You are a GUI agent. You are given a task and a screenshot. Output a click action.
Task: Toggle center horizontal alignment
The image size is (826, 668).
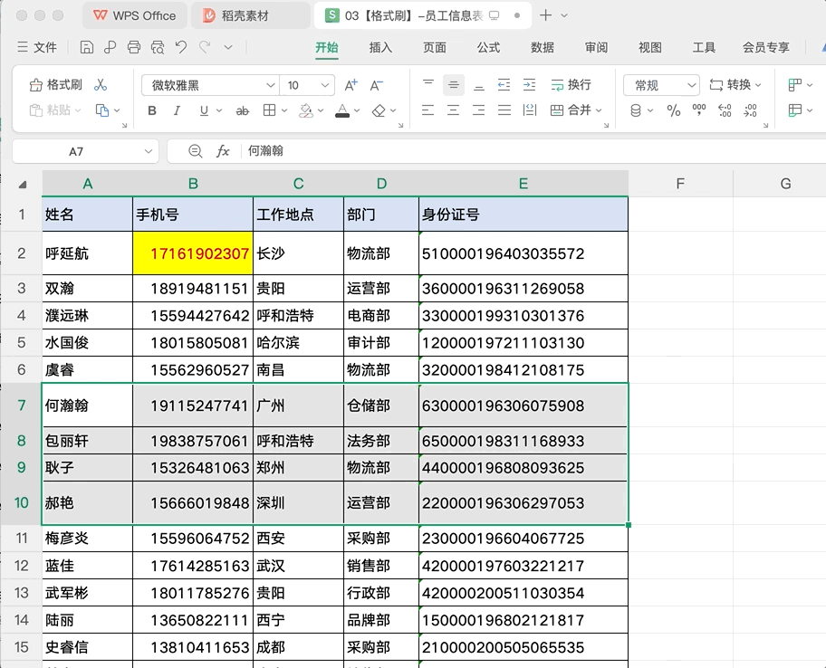coord(454,110)
